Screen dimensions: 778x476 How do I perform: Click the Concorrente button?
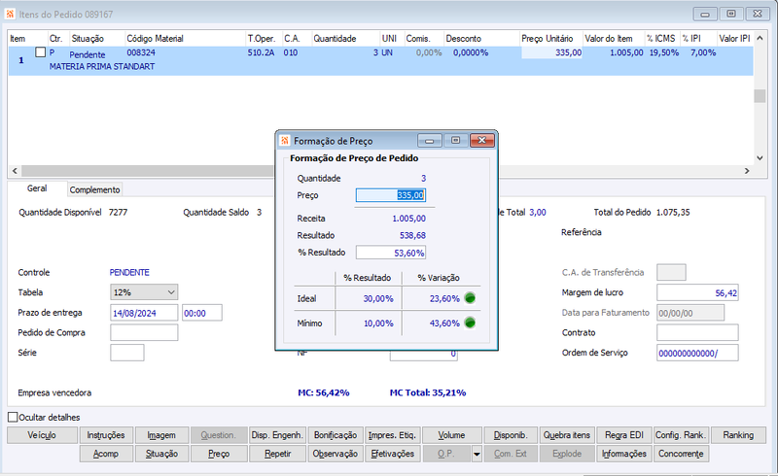(681, 454)
